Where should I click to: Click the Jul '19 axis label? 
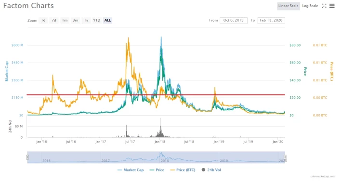(x=248, y=142)
